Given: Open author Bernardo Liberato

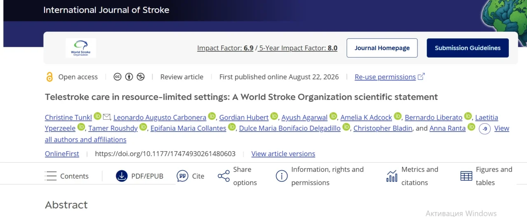Looking at the screenshot, I should click(434, 118).
